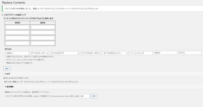203x107 pixels.
Task: Click first row 置換前 input field
Action: (x=17, y=27)
